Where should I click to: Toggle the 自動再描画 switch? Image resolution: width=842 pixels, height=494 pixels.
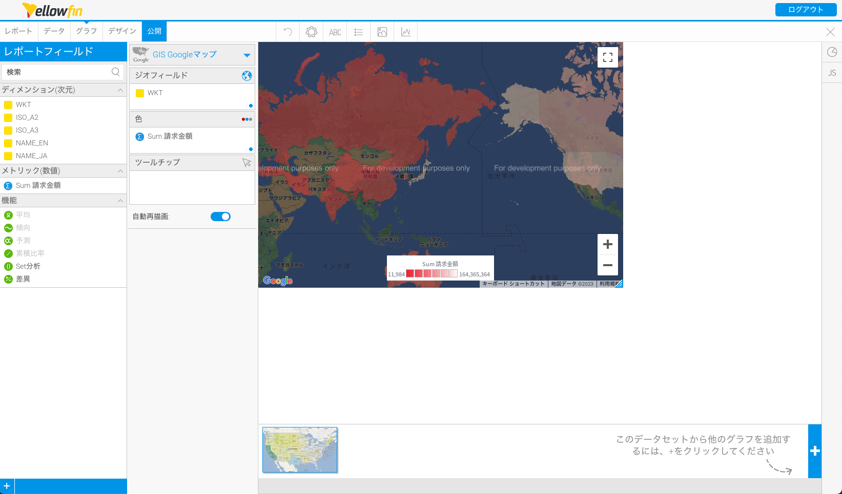(220, 217)
